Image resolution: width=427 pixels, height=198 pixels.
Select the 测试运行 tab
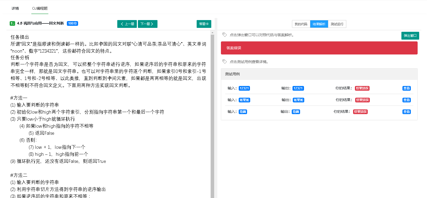pos(337,24)
